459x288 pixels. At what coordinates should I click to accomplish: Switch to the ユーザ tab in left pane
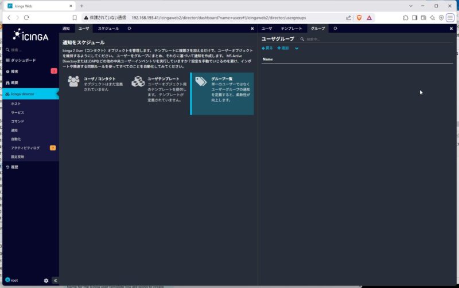(84, 28)
